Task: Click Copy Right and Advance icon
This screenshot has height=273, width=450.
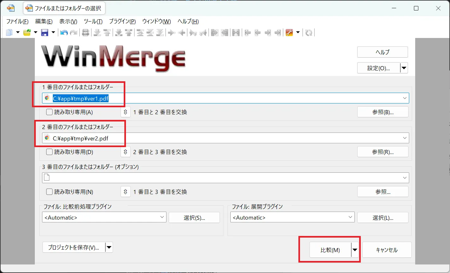Action: click(x=193, y=32)
